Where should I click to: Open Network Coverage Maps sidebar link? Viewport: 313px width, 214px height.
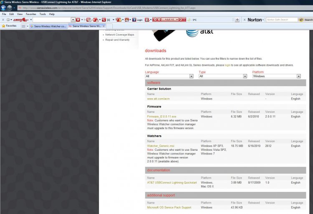tap(120, 35)
